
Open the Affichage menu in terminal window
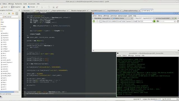(131, 56)
